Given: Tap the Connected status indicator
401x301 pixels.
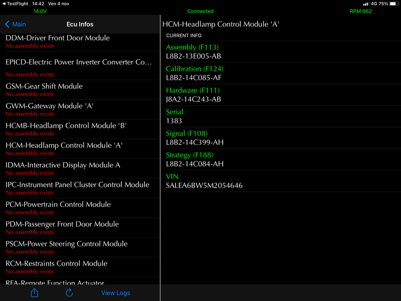Looking at the screenshot, I should point(200,11).
